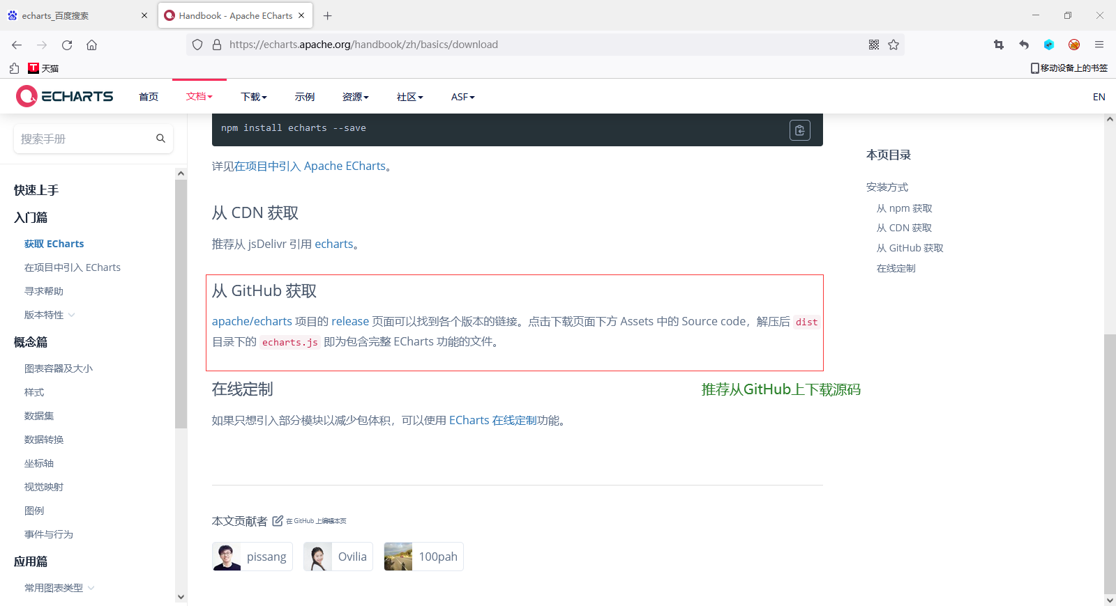This screenshot has width=1116, height=606.
Task: Click the browser URL address field
Action: click(x=544, y=45)
